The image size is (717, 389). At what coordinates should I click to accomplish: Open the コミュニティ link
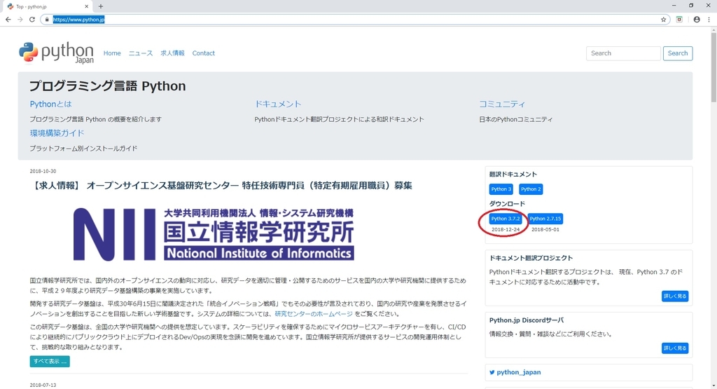click(502, 104)
